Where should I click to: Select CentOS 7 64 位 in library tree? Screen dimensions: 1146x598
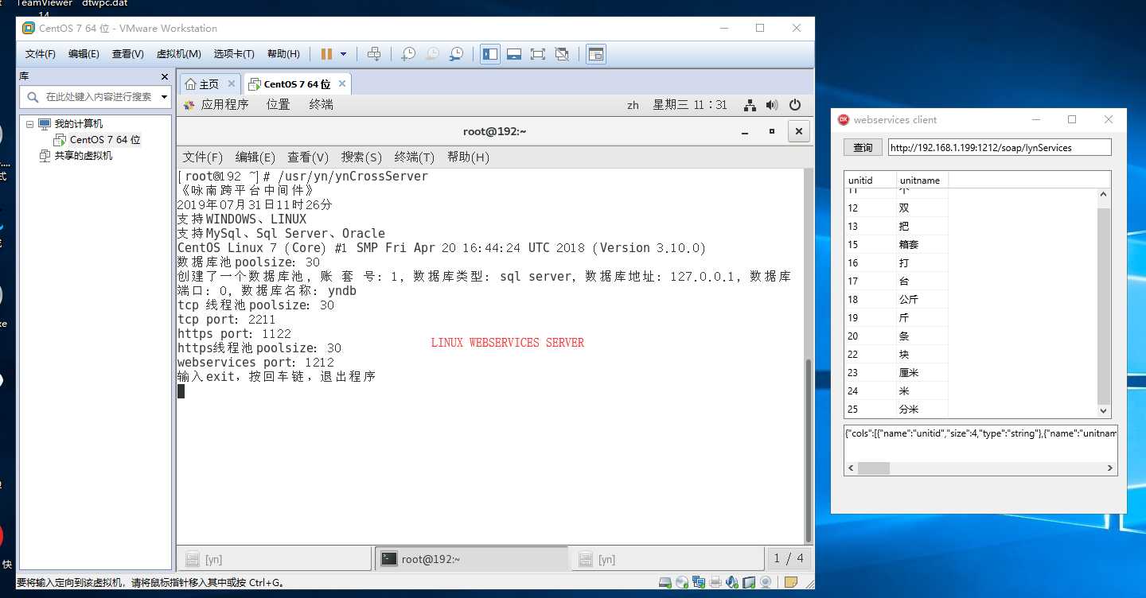click(x=97, y=140)
